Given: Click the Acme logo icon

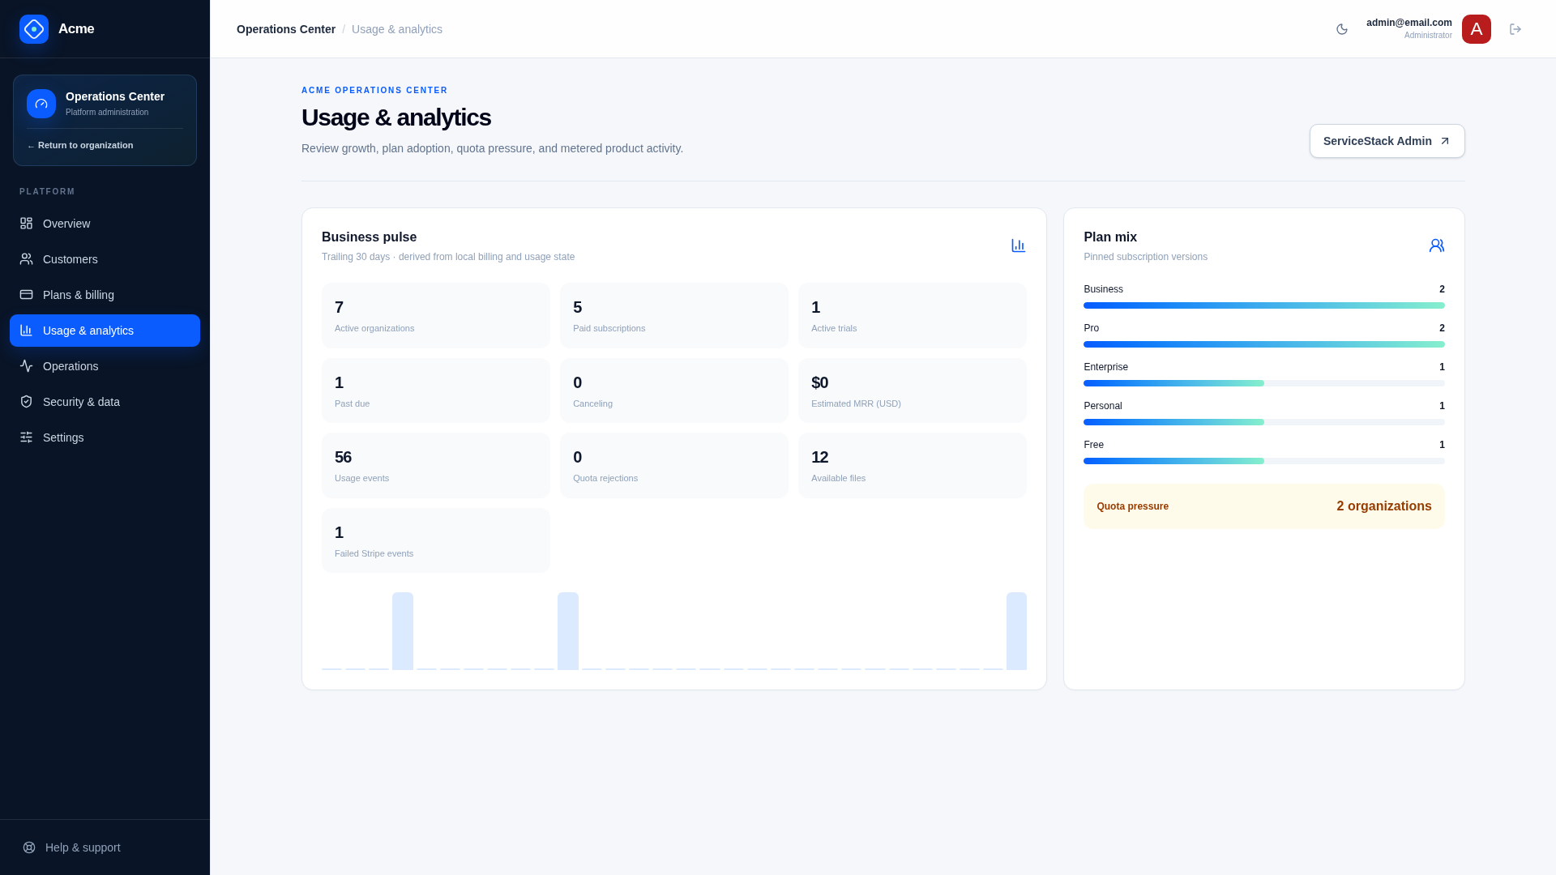Looking at the screenshot, I should pos(34,29).
